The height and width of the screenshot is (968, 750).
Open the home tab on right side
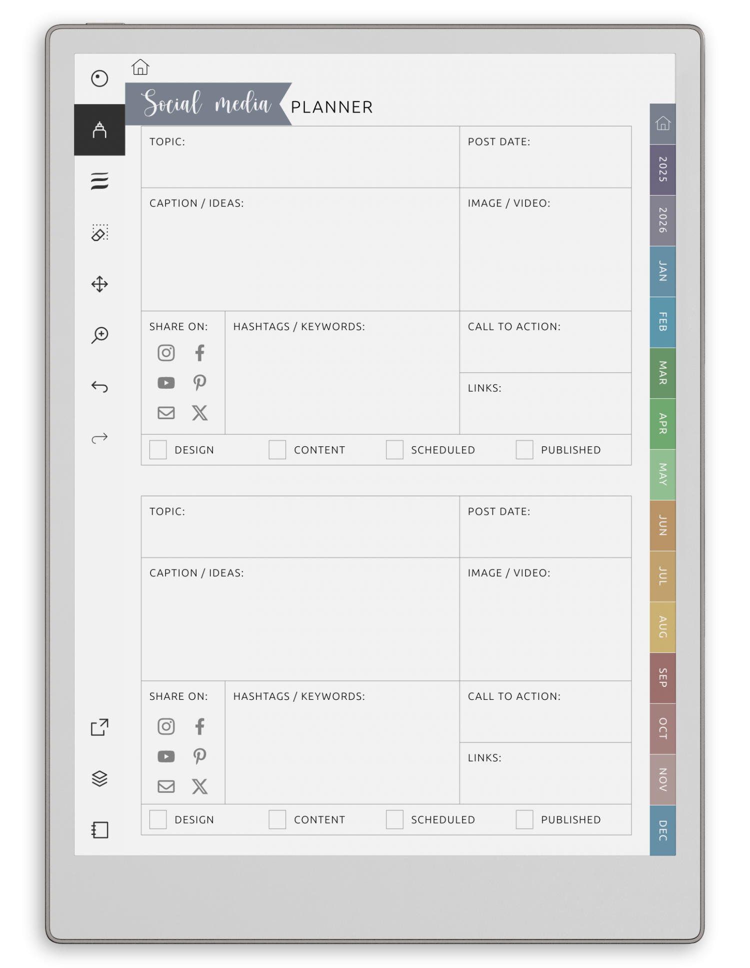(x=662, y=124)
